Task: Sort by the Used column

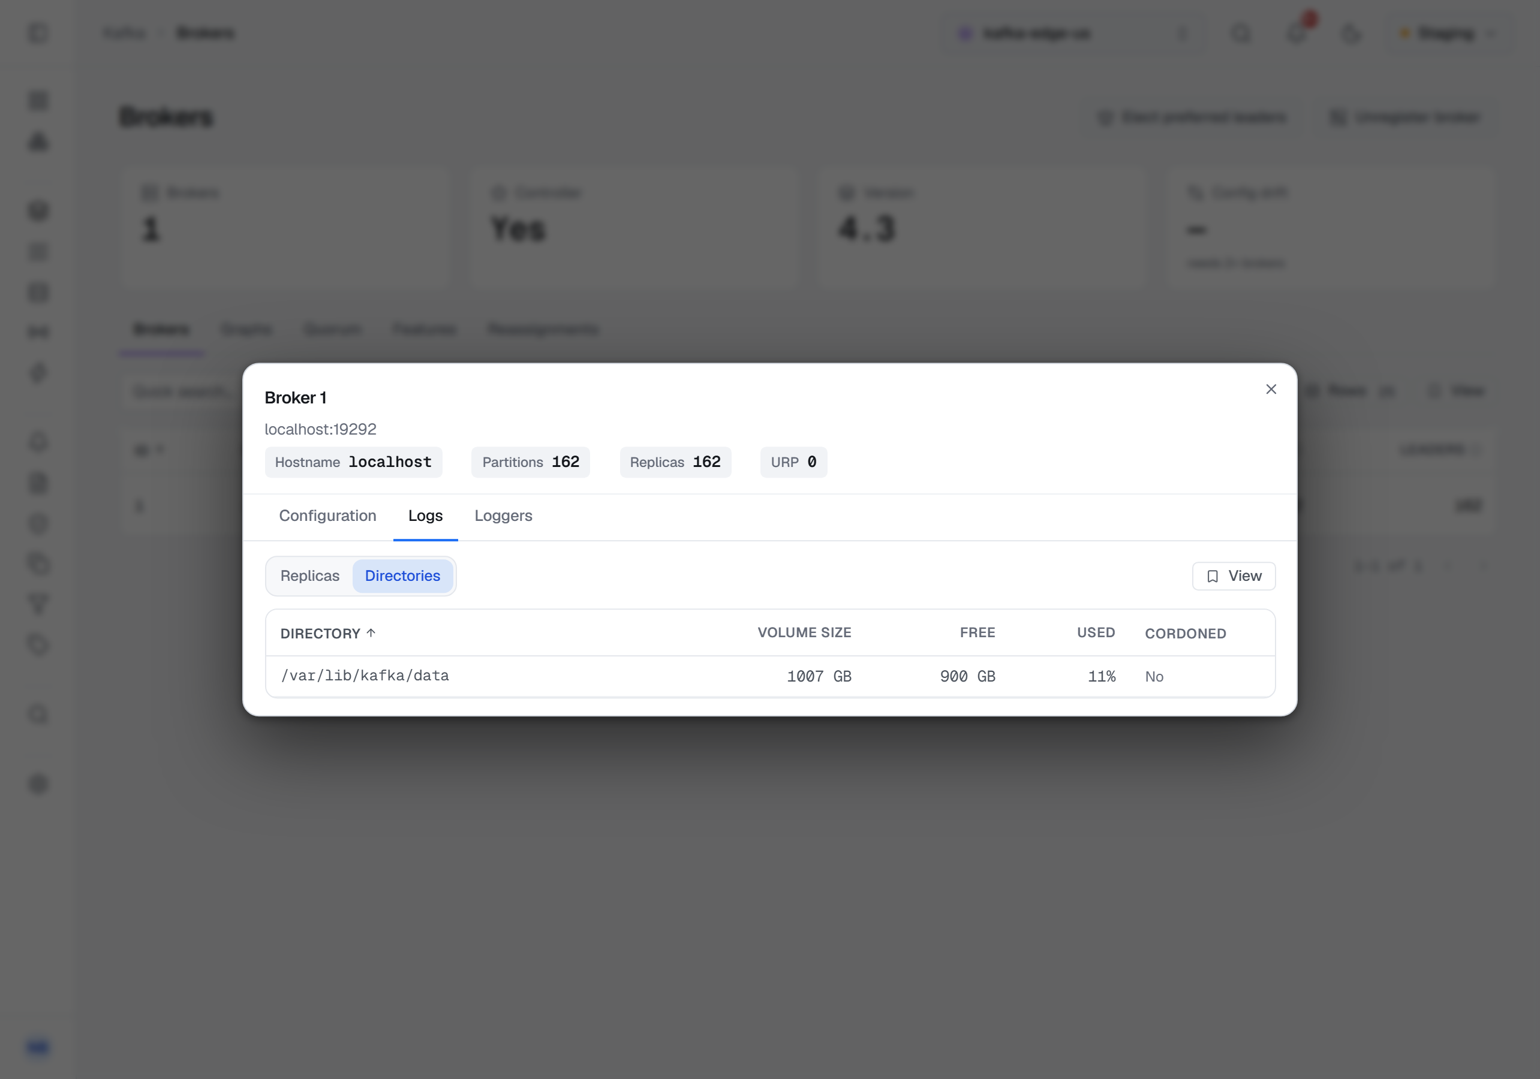Action: coord(1096,632)
